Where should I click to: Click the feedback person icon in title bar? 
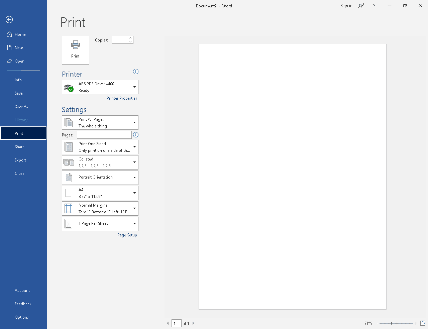point(361,5)
